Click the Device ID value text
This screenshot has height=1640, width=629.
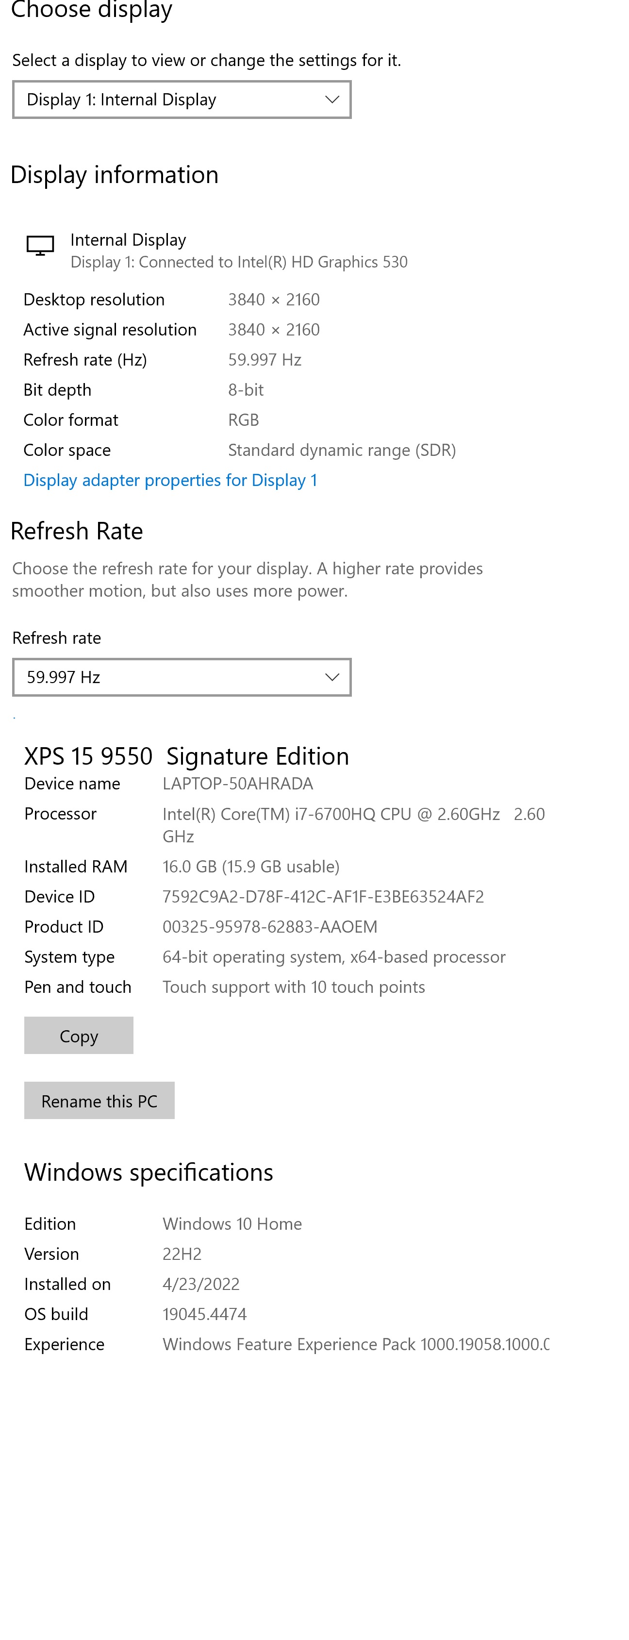click(323, 897)
